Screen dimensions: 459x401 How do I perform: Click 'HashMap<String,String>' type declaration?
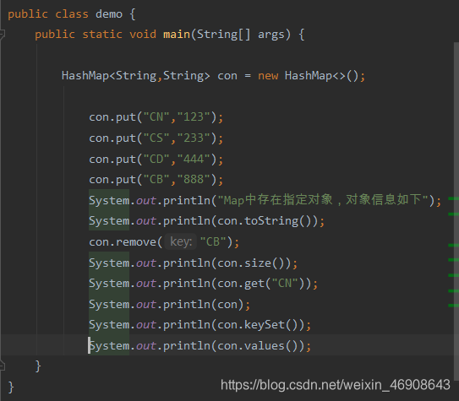pos(136,76)
